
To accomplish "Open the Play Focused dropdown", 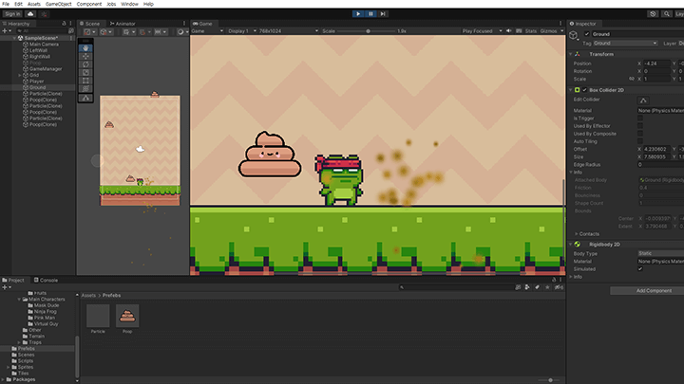I will click(x=482, y=31).
